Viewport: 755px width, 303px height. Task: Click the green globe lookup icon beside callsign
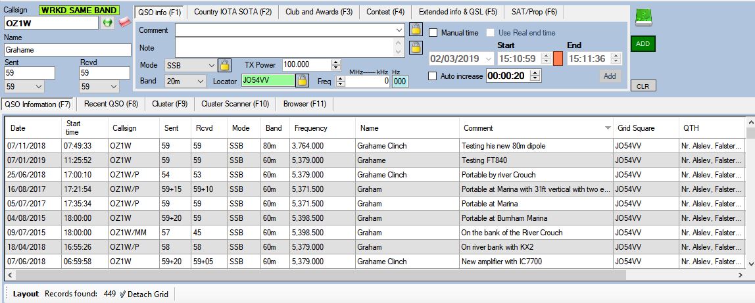coord(108,22)
